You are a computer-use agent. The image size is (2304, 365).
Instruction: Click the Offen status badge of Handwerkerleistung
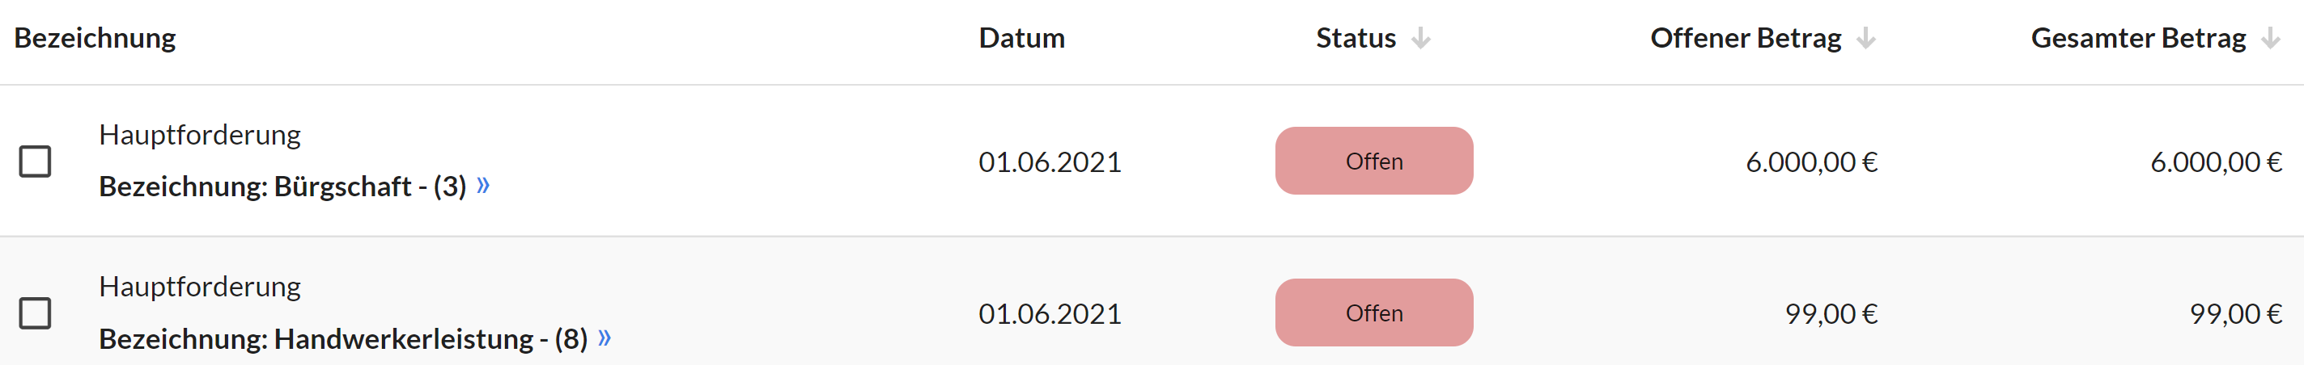1374,313
